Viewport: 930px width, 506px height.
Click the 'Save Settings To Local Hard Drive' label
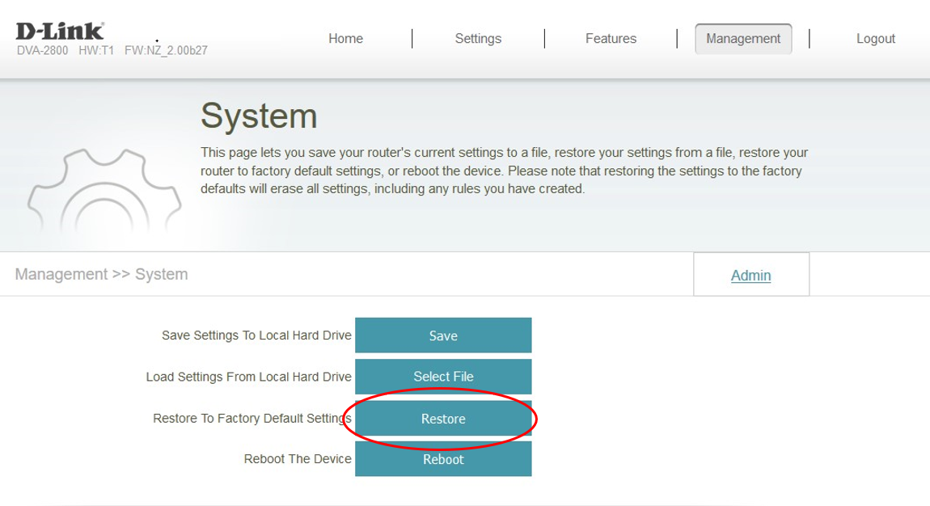click(x=257, y=335)
